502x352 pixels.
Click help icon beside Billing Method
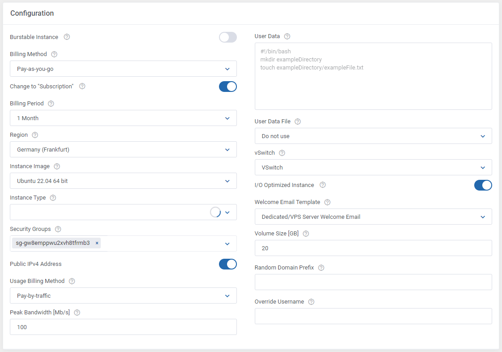coord(54,54)
